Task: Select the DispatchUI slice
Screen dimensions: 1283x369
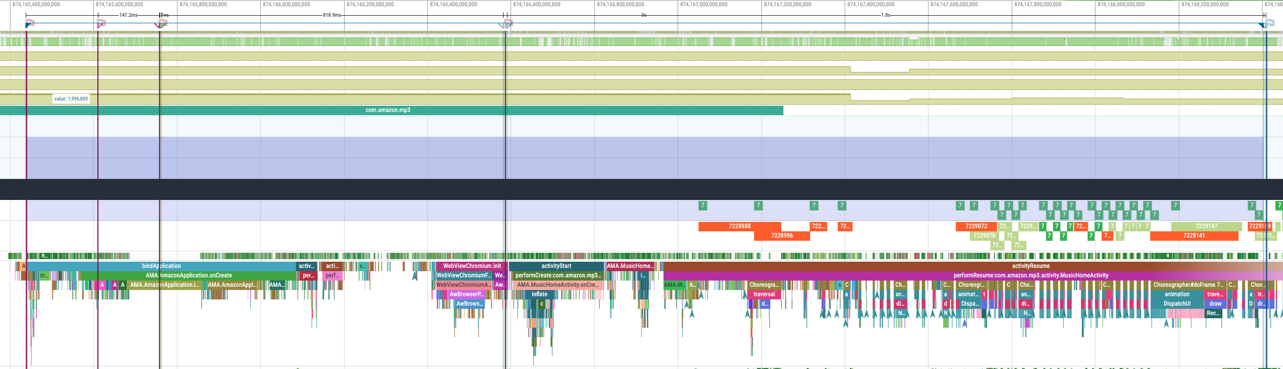Action: 1177,304
